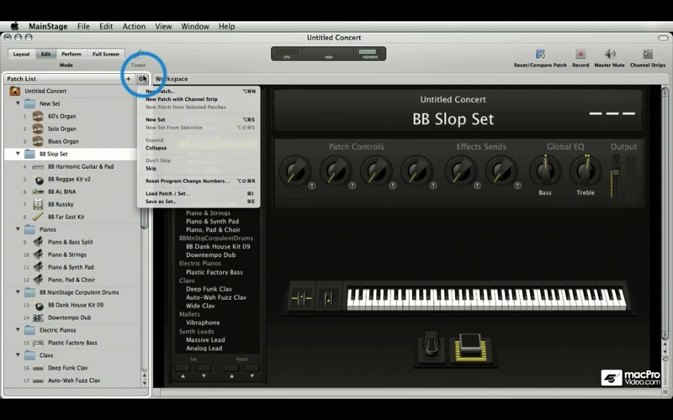This screenshot has height=420, width=673.
Task: Collapse the BB Slop Set folder
Action: [x=18, y=154]
